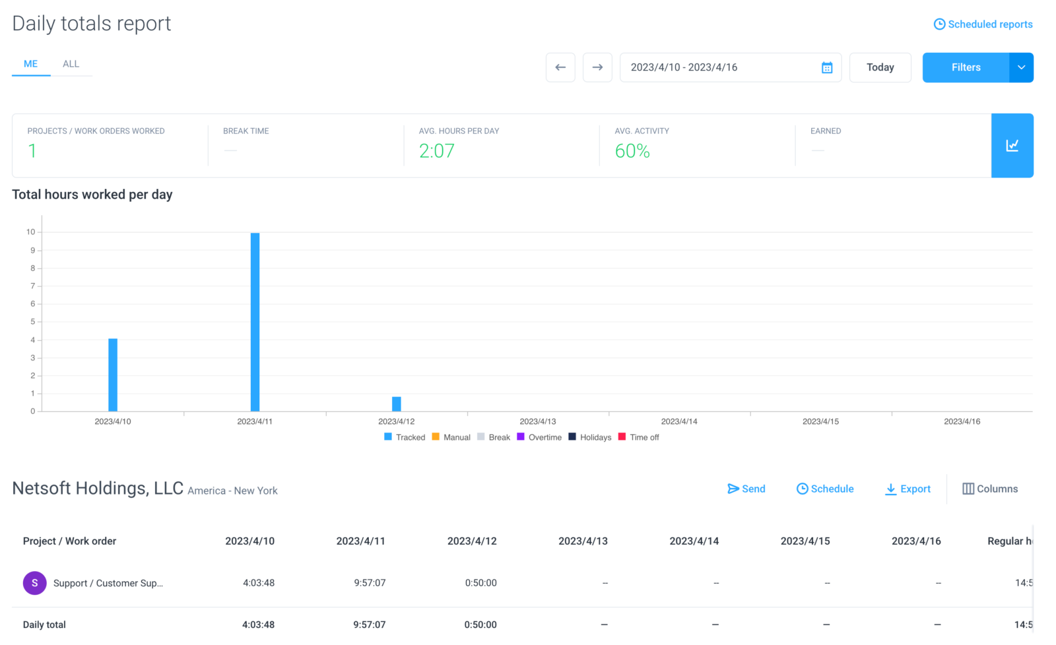The image size is (1056, 645).
Task: Click the Send paper plane icon
Action: [x=733, y=489]
